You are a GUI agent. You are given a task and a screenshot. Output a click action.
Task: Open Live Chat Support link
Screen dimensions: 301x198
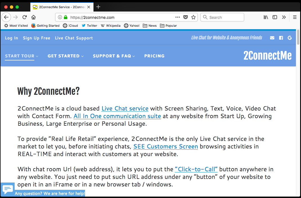point(74,38)
